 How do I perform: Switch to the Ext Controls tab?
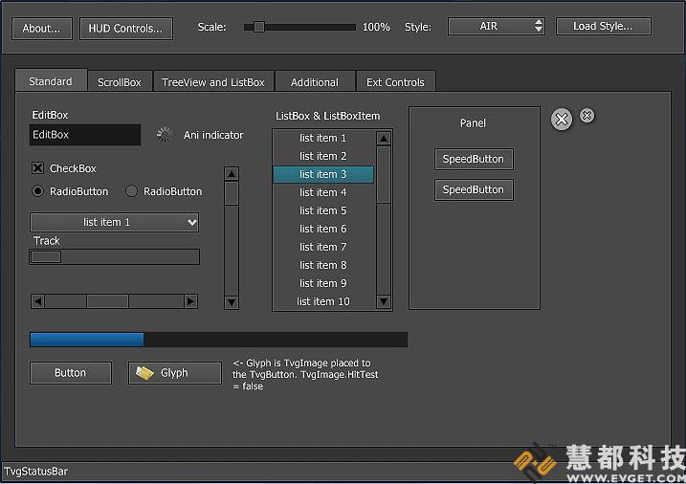pos(395,82)
